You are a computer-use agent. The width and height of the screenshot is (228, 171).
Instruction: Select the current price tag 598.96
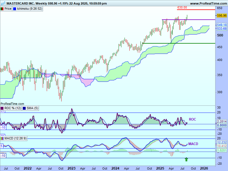click(x=222, y=15)
